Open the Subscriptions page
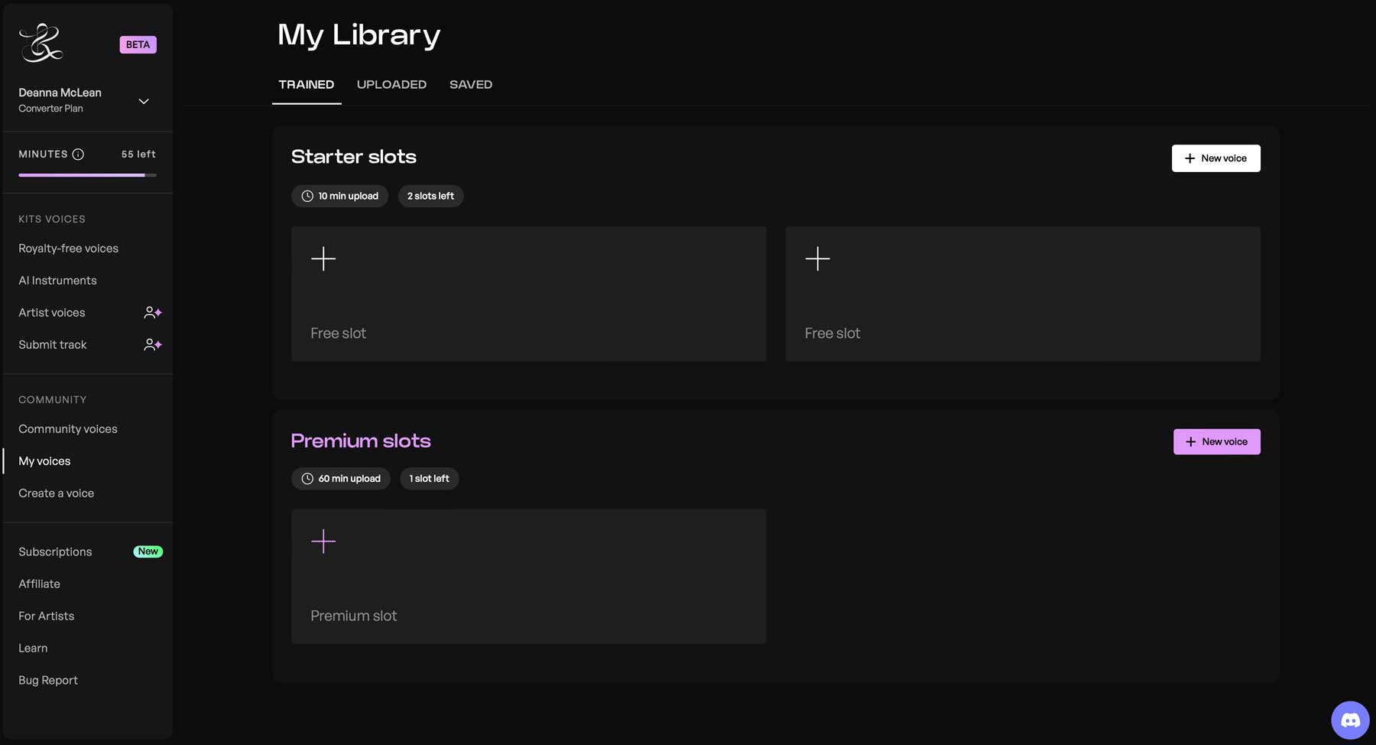This screenshot has height=745, width=1376. pyautogui.click(x=55, y=551)
